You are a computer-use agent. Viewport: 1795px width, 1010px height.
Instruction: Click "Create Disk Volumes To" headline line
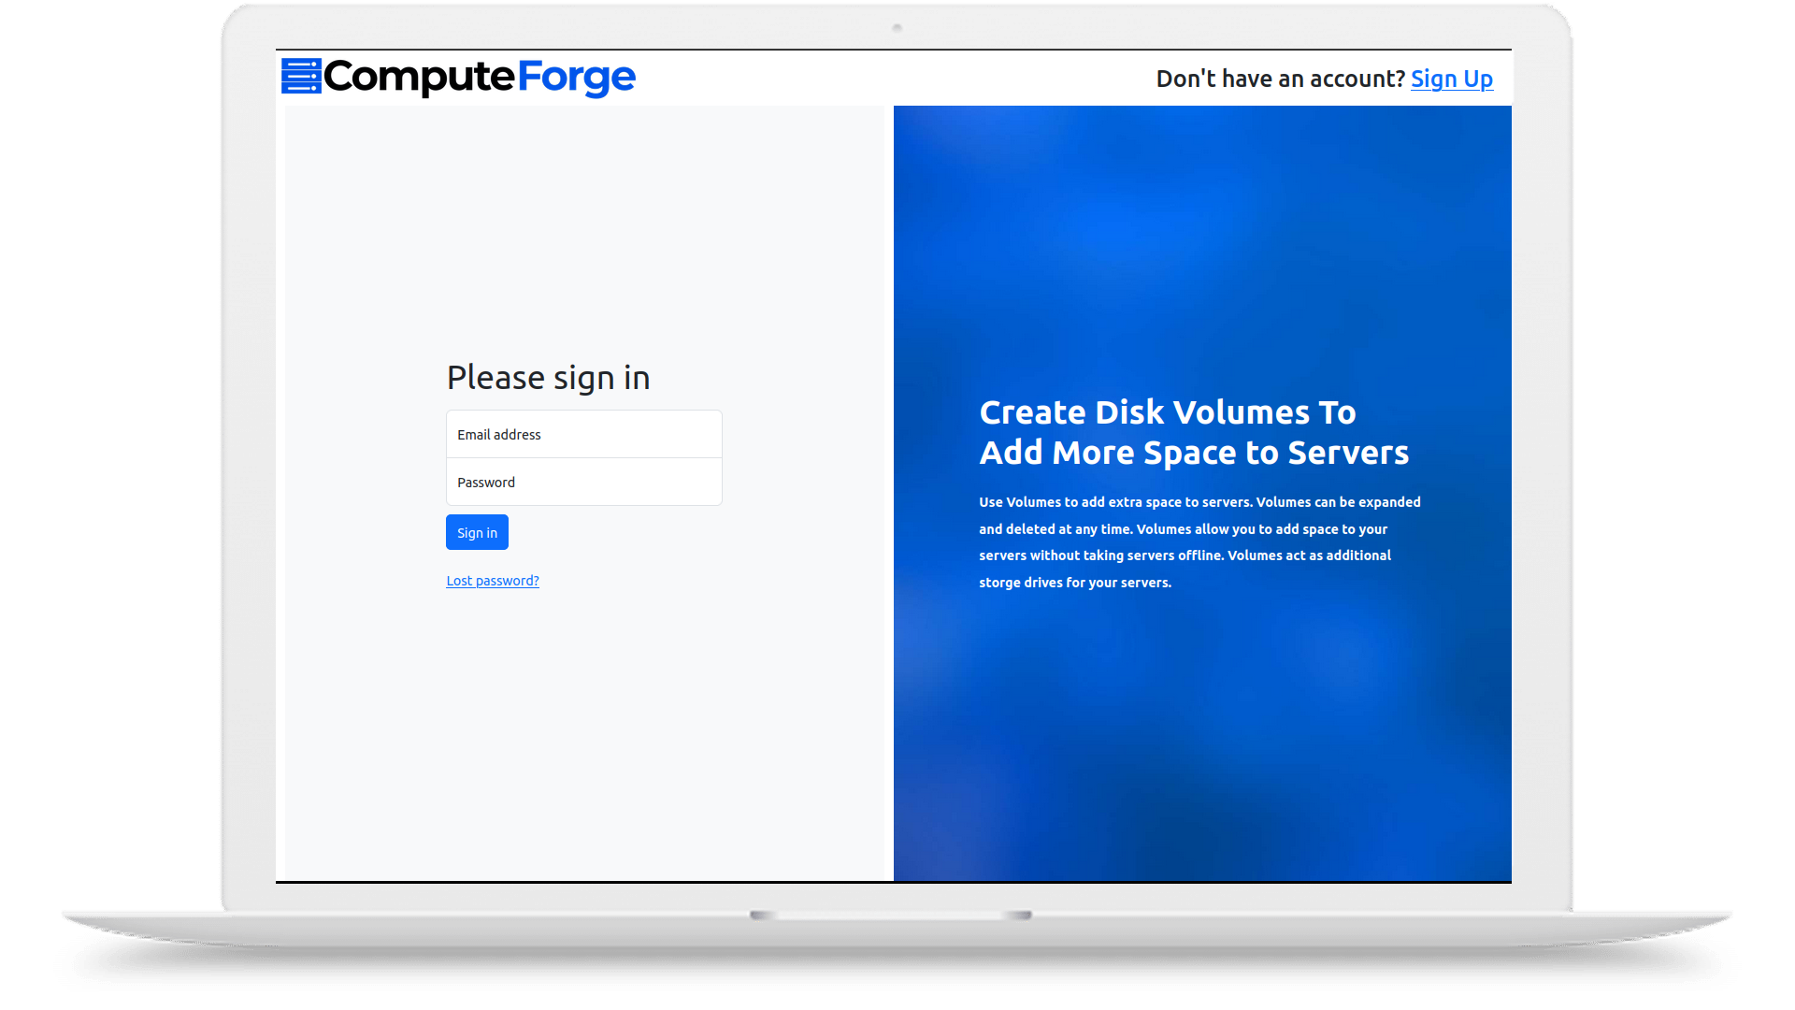tap(1167, 412)
